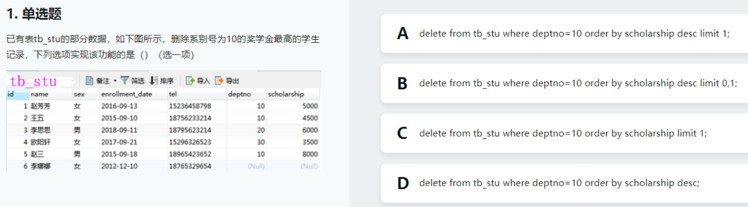Click the name column header
This screenshot has height=207, width=748.
tap(40, 94)
